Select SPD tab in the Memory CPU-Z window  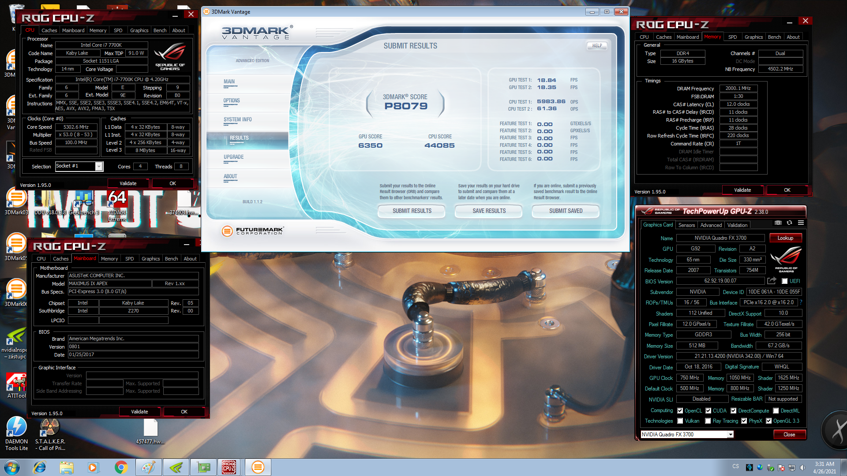[732, 37]
